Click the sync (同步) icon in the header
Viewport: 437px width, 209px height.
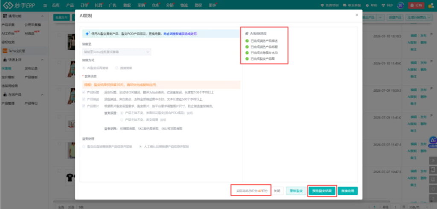pos(383,5)
